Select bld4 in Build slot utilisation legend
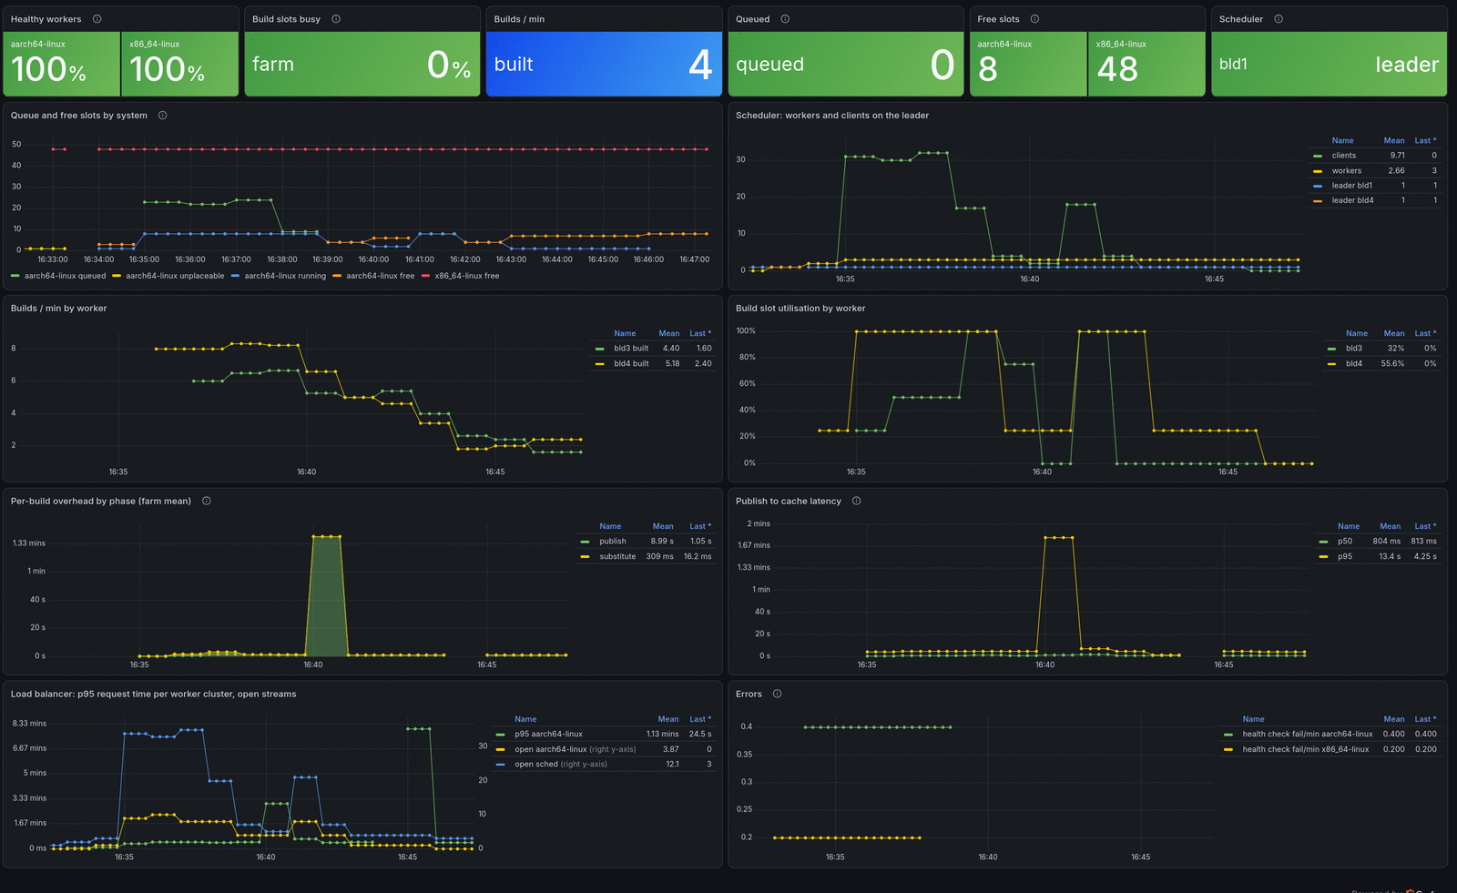This screenshot has height=893, width=1457. pos(1354,364)
